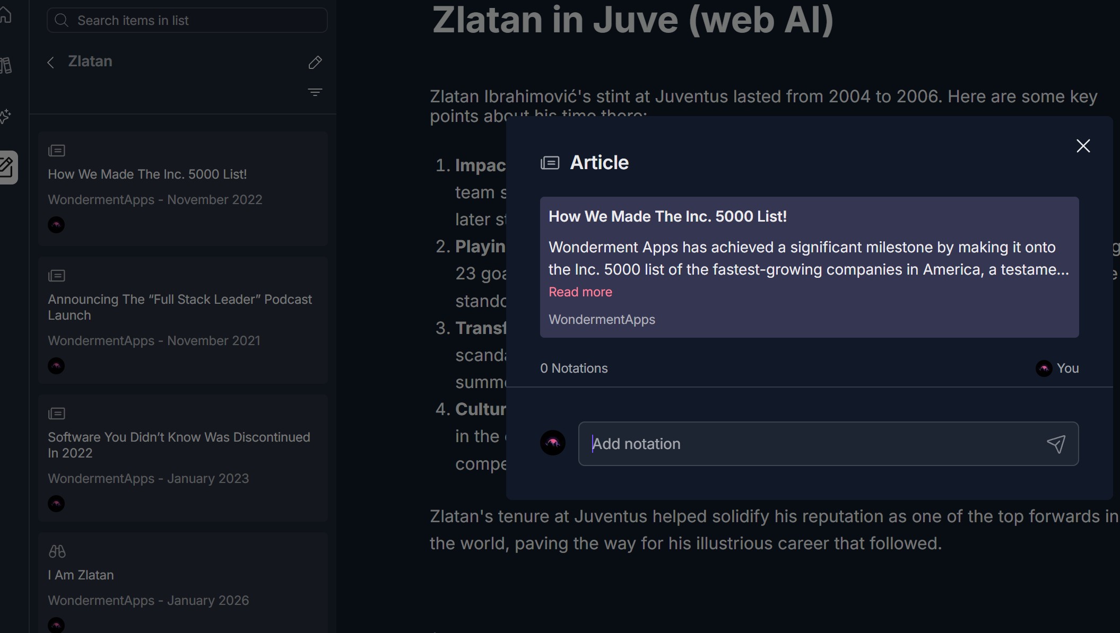Open the Library books icon in the sidebar
The width and height of the screenshot is (1120, 633).
[x=6, y=65]
